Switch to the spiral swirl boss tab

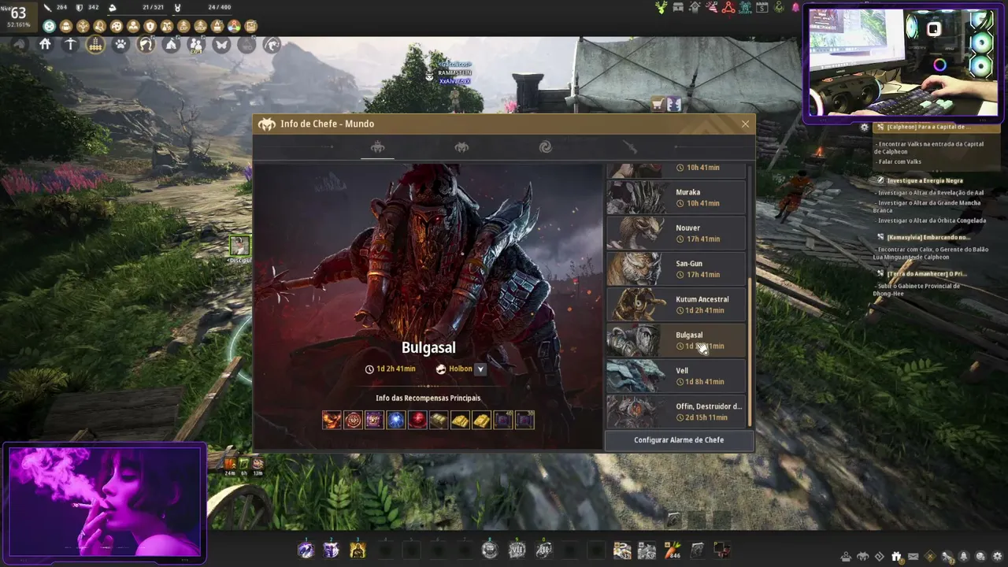pos(545,147)
